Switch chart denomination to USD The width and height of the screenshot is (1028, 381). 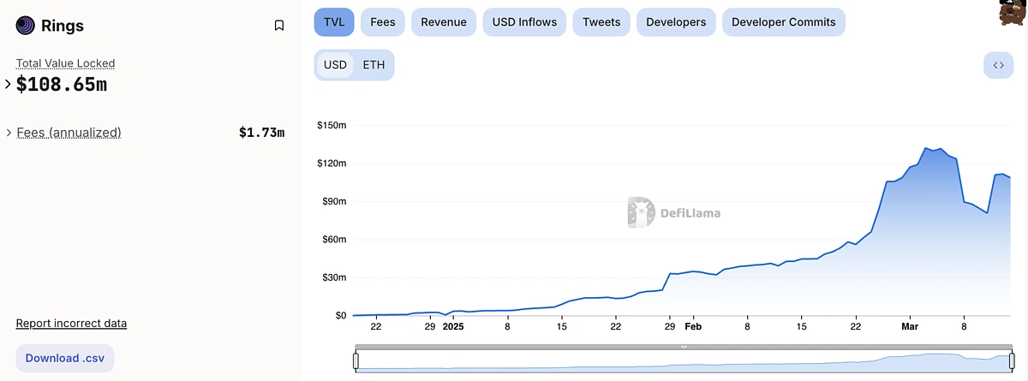(335, 65)
